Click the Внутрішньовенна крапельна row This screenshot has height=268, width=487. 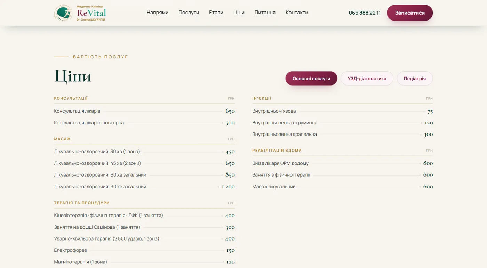pos(343,135)
